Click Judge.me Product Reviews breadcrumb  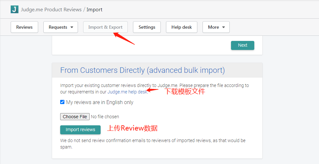(x=51, y=10)
